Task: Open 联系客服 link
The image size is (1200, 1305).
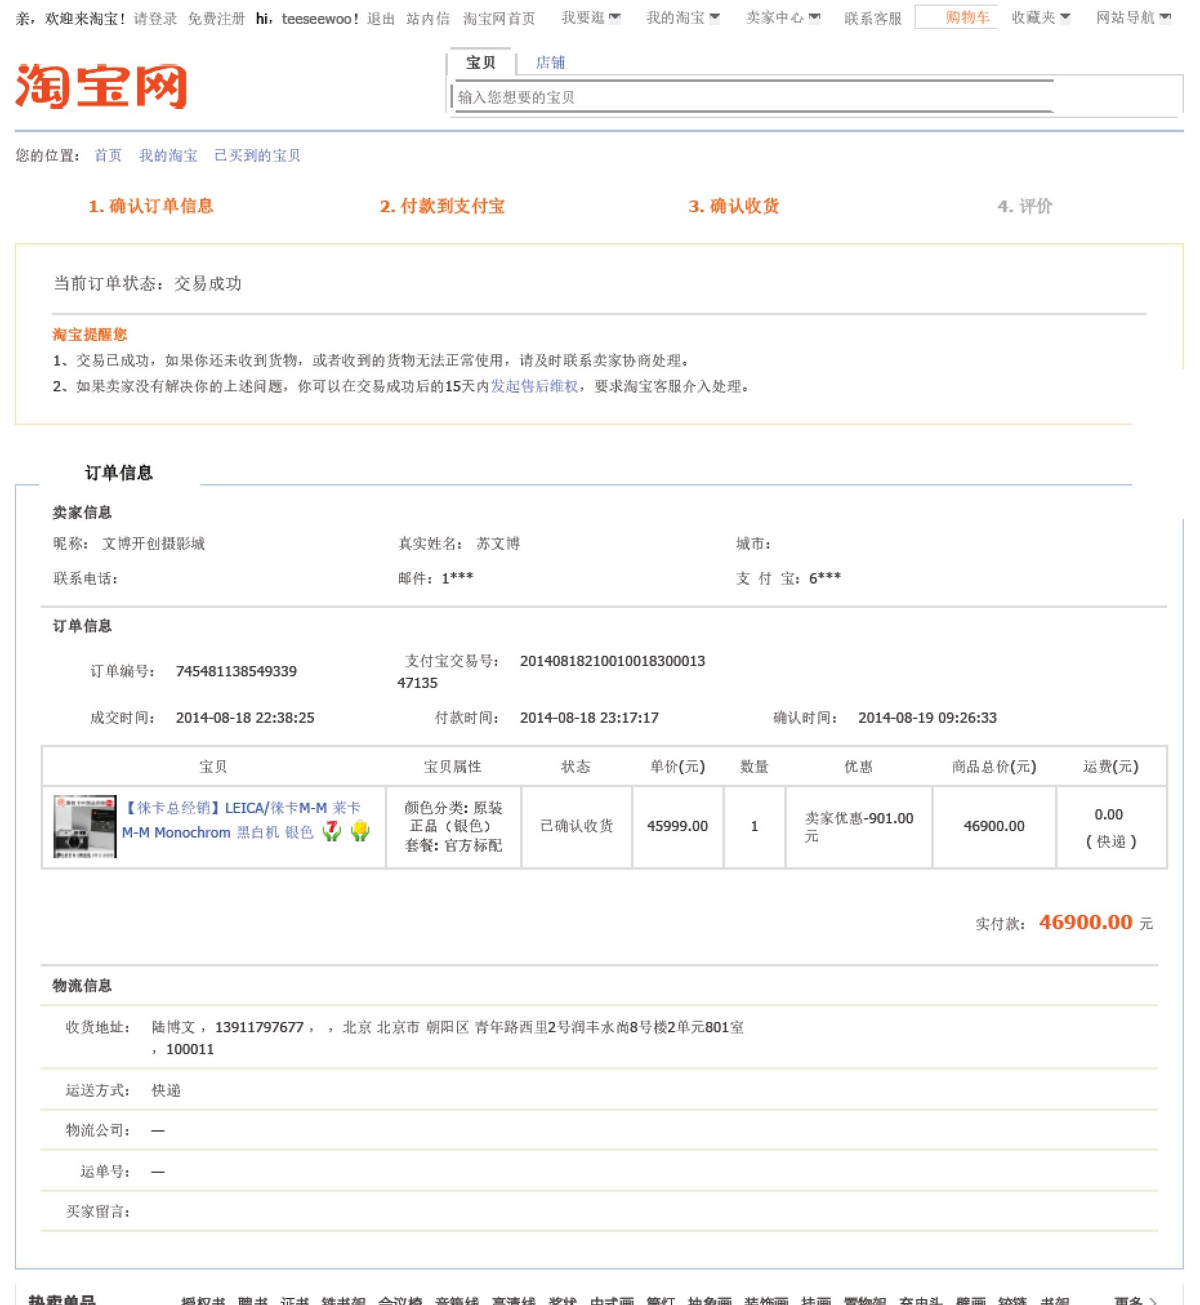Action: coord(873,19)
